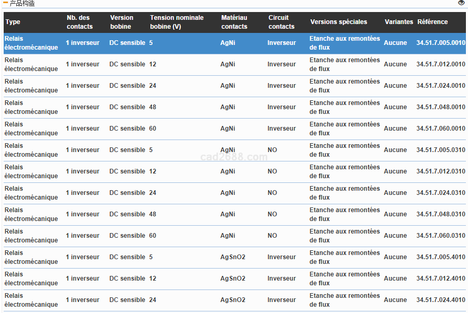This screenshot has width=468, height=313.
Task: Select reference 34.51.7.005.0310
Action: 440,150
